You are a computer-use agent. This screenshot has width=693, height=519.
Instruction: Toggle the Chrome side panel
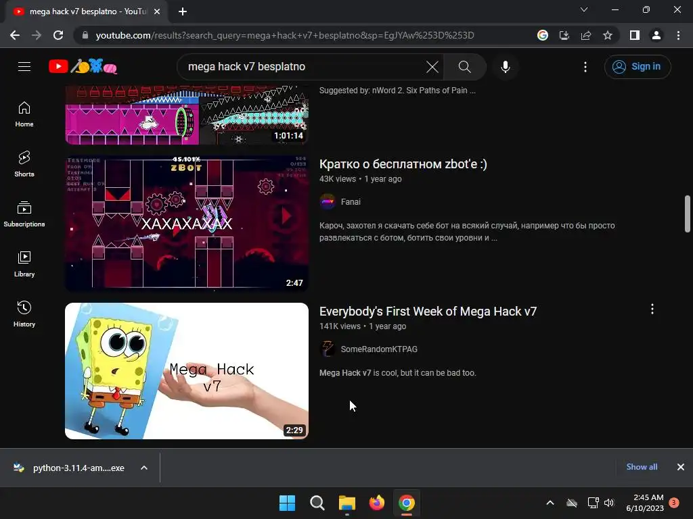(x=635, y=35)
